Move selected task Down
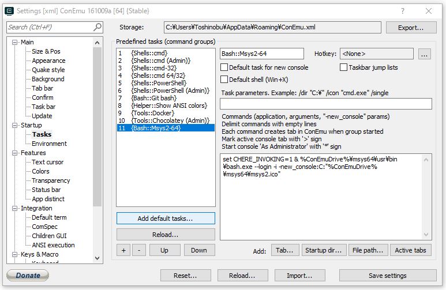The height and width of the screenshot is (290, 446). click(x=199, y=250)
